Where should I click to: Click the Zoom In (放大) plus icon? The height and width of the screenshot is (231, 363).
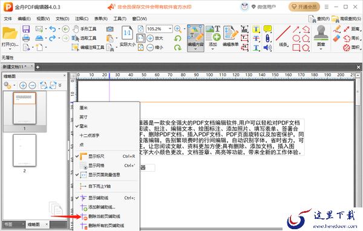click(x=150, y=38)
